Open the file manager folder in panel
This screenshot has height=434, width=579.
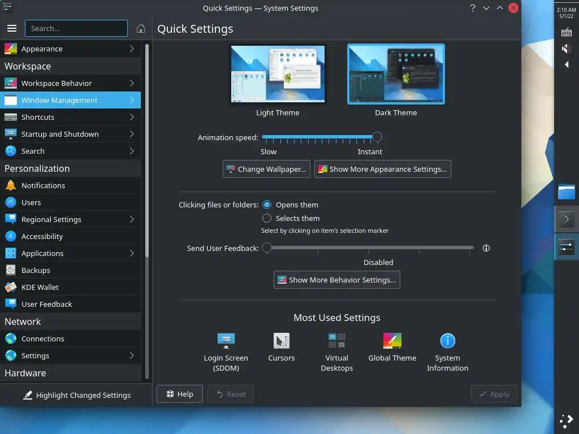pos(566,192)
